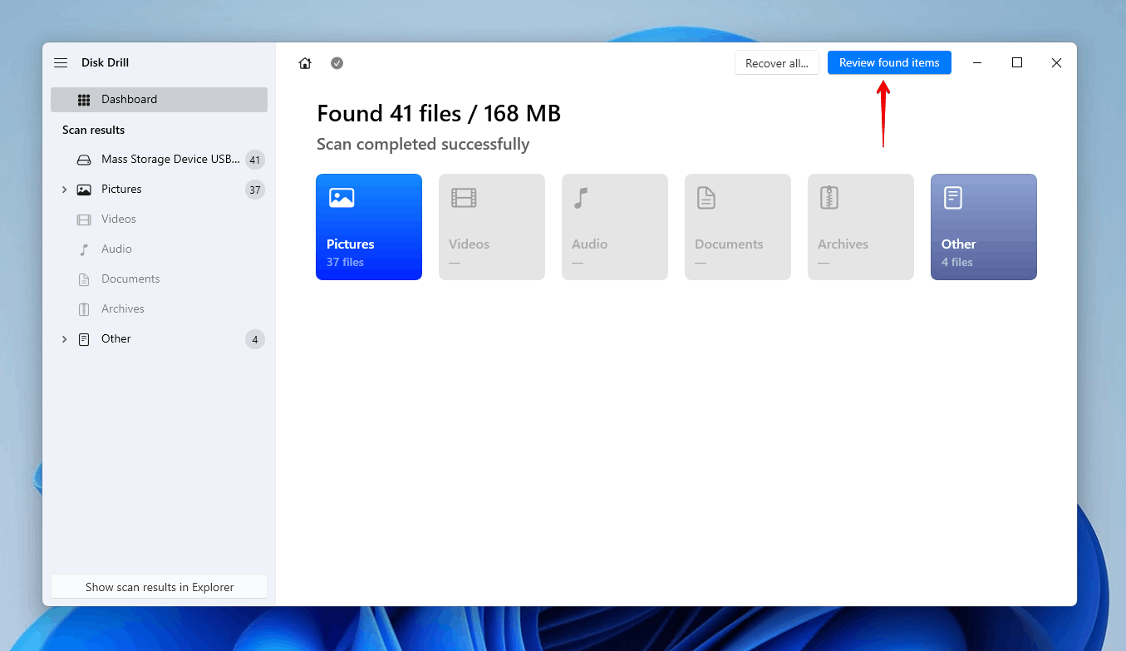Screen dimensions: 1126x651
Task: Click the music note on the Audio card
Action: 581,198
